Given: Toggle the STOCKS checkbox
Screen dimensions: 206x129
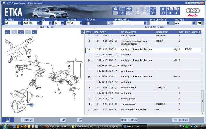Looking at the screenshot, I should pos(89,23).
